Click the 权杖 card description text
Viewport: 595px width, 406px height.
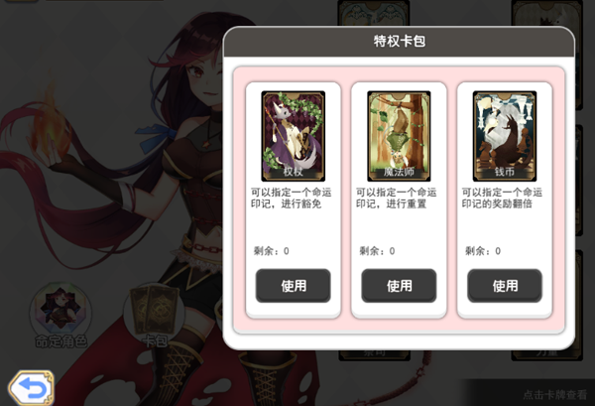click(x=291, y=198)
